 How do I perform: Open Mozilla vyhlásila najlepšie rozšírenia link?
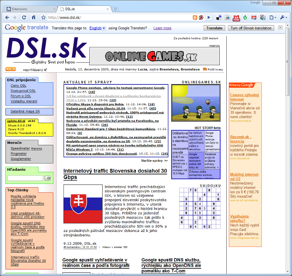(x=27, y=201)
